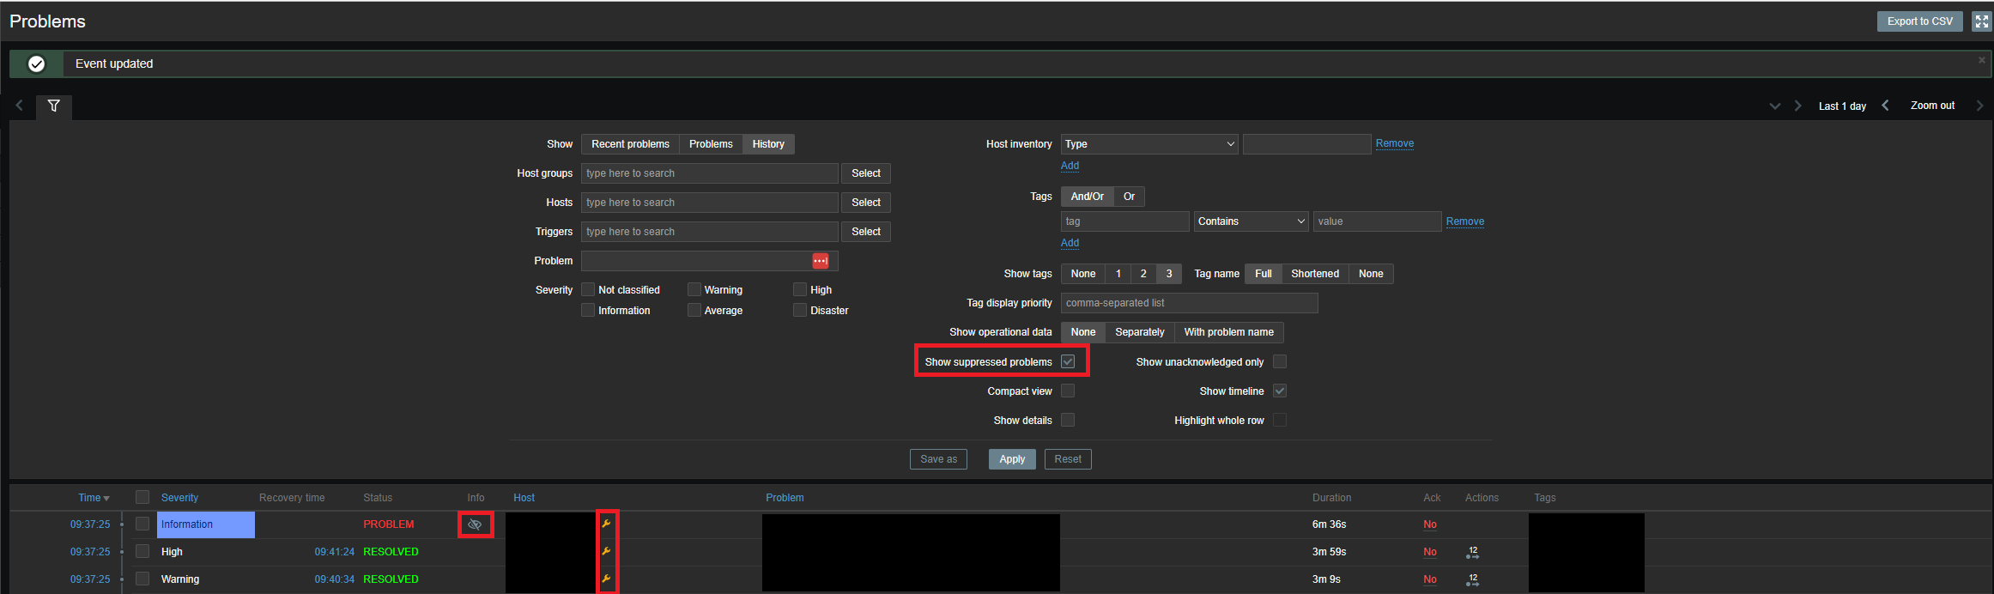
Task: Click maintenance wrench icon in Warning row
Action: (x=606, y=579)
